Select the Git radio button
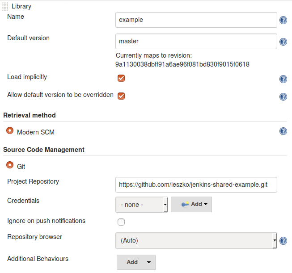This screenshot has width=292, height=273. (x=10, y=165)
